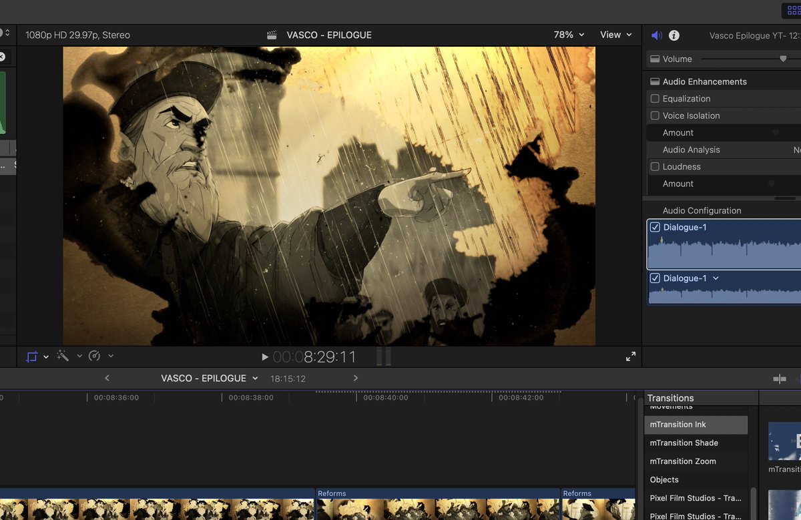Click the timeline ruler at 00:08:40:00
This screenshot has width=801, height=520.
385,397
